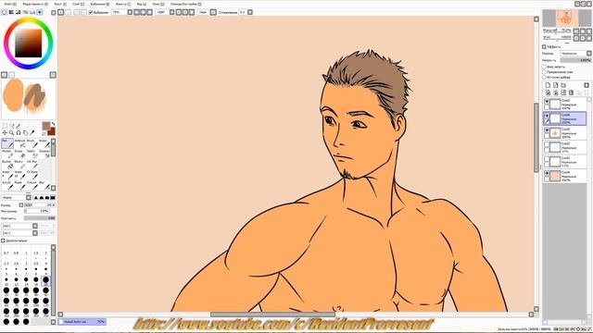Select the Bucket fill tool
This screenshot has height=333, width=593.
(x=7, y=165)
